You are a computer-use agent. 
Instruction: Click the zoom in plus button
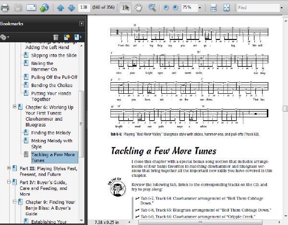click(175, 8)
